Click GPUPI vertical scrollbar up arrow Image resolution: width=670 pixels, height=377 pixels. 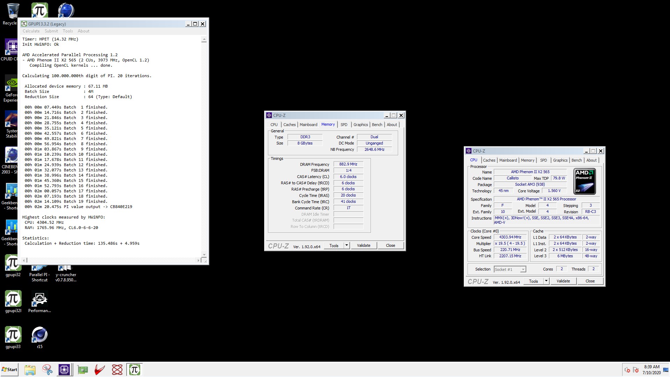point(204,39)
